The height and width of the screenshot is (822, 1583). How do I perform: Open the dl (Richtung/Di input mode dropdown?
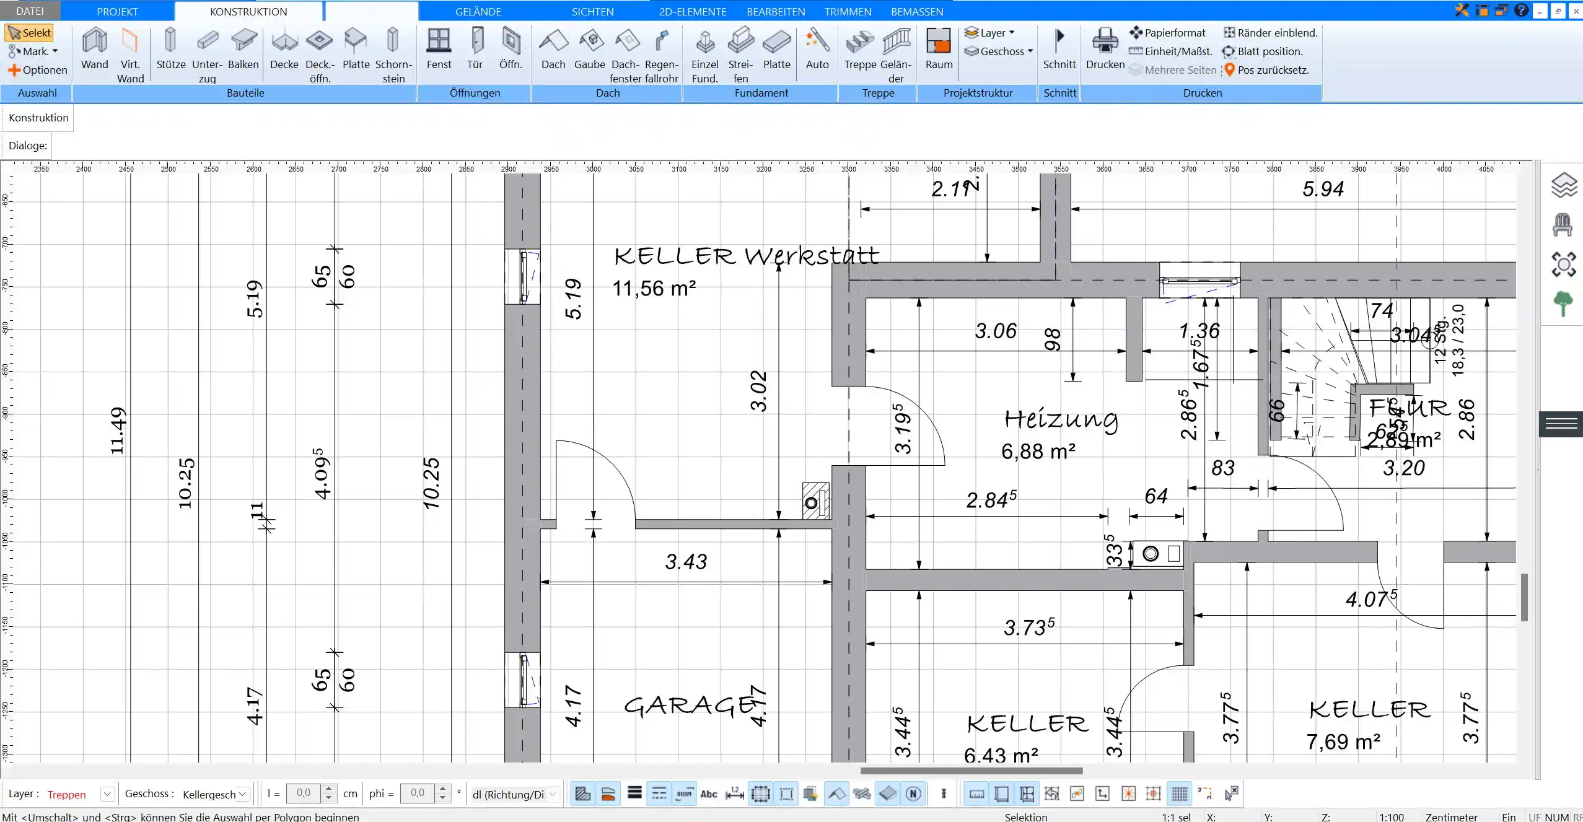514,794
